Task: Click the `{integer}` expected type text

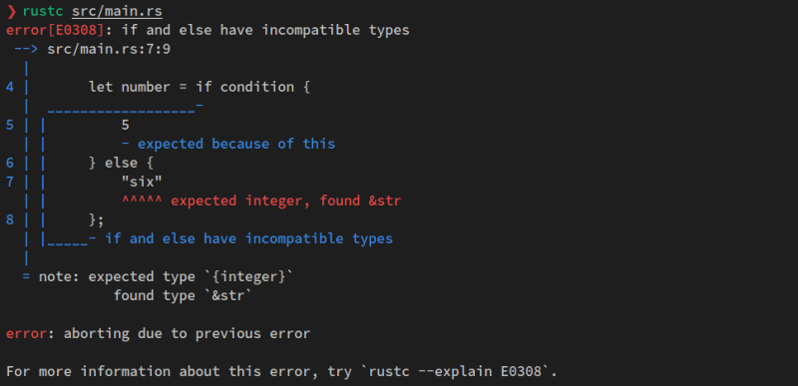Action: (x=248, y=277)
